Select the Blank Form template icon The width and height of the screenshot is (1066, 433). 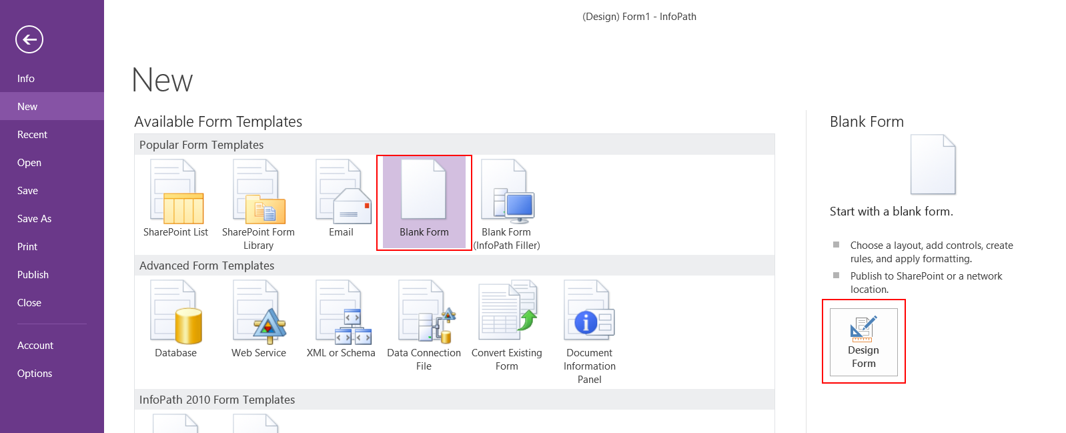click(424, 189)
